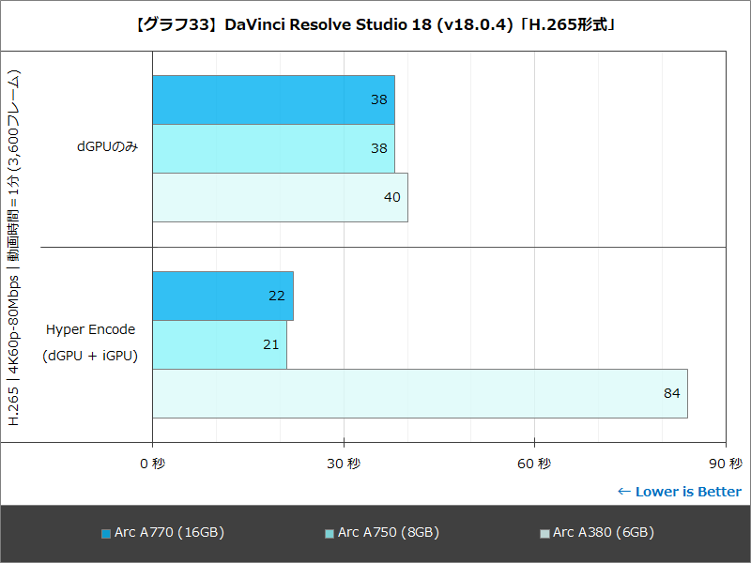Click the Arc A380 (6GB) legend swatch
Image resolution: width=751 pixels, height=563 pixels.
coord(544,534)
